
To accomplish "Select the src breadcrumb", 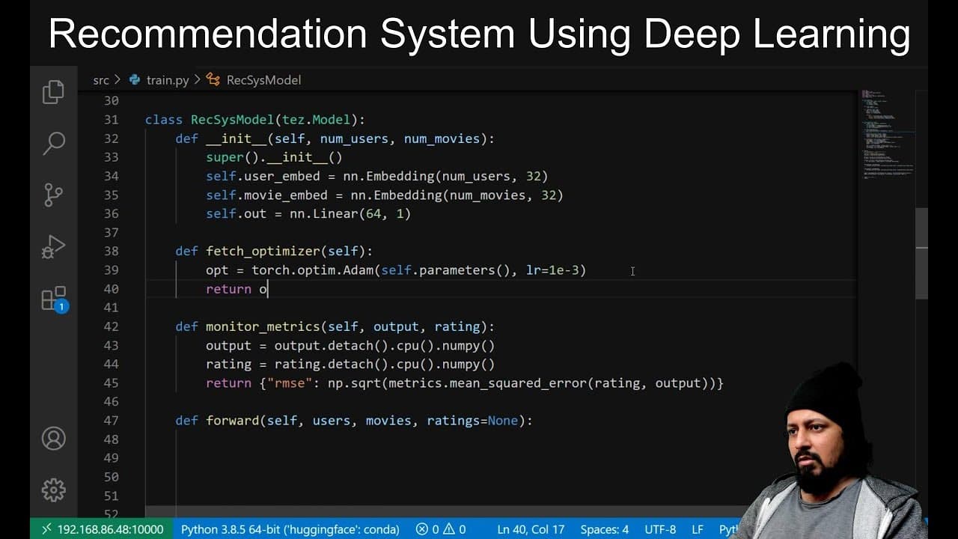I will (x=101, y=79).
